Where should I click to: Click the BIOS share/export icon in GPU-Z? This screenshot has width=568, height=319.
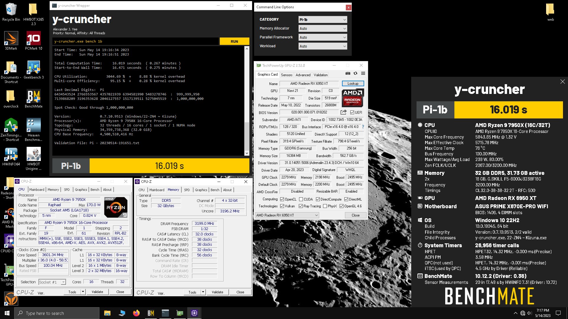pos(343,112)
